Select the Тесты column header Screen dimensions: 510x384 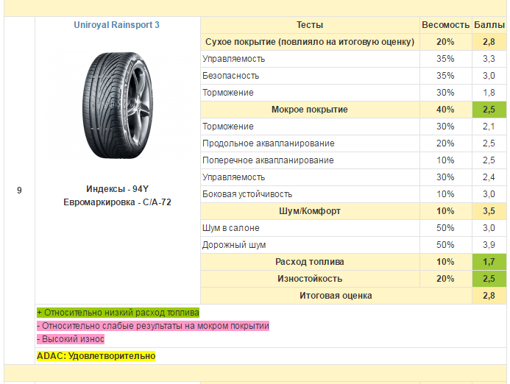[x=310, y=25]
